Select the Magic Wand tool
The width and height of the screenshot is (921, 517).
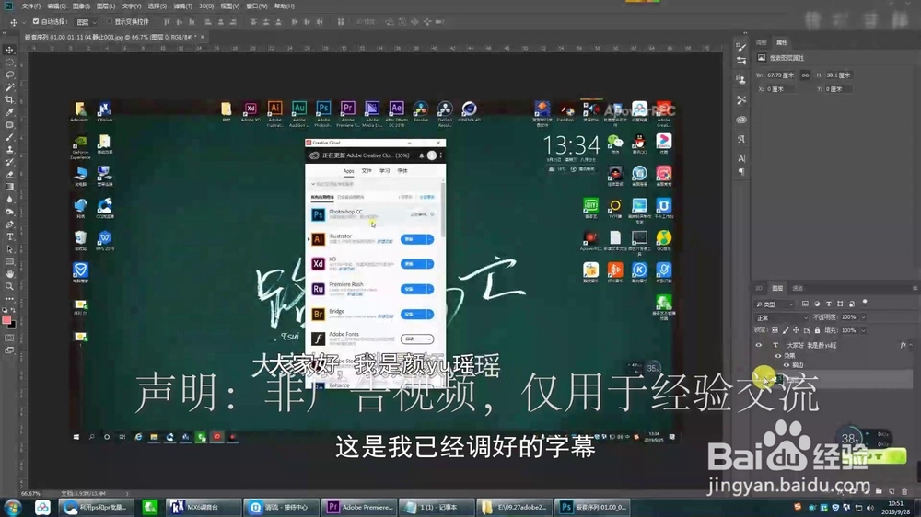9,86
